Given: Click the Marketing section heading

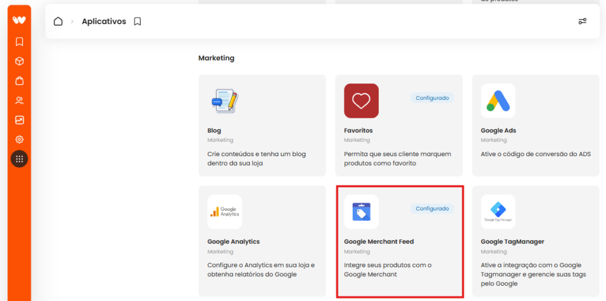Looking at the screenshot, I should (216, 59).
